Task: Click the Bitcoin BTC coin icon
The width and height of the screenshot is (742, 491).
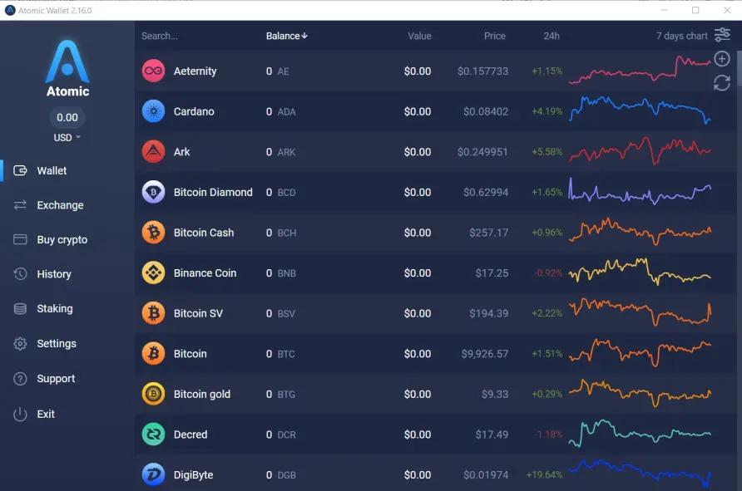Action: click(153, 353)
